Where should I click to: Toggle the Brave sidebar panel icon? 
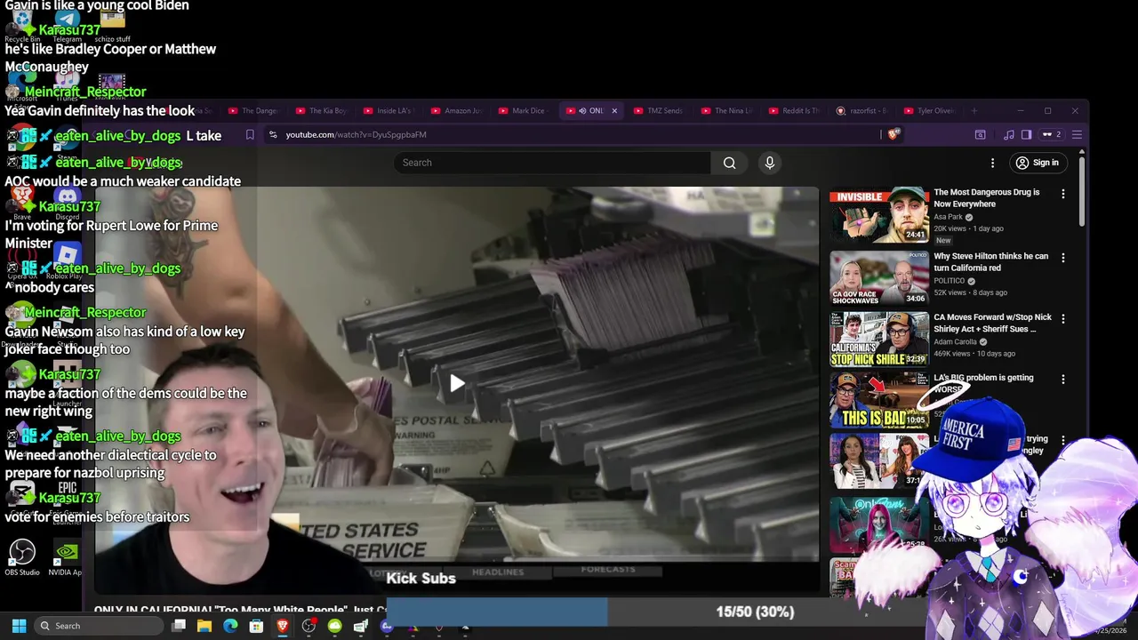[x=1026, y=134]
